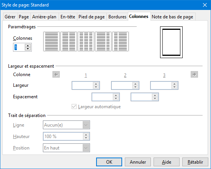The height and width of the screenshot is (169, 211).
Task: Open the Pied de page tab
Action: coord(92,17)
